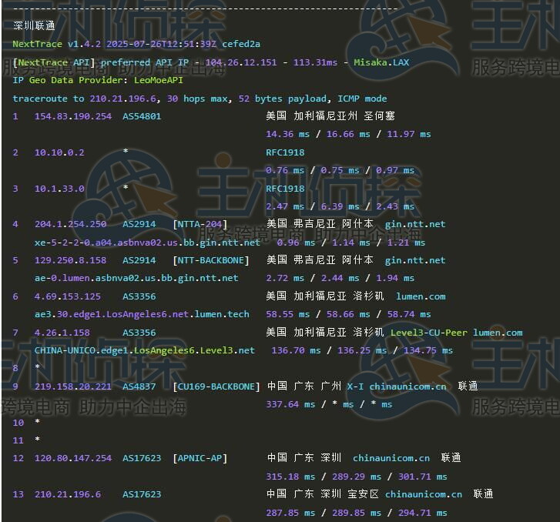Click the Level3-CU-Peer label
Image resolution: width=560 pixels, height=522 pixels.
429,333
